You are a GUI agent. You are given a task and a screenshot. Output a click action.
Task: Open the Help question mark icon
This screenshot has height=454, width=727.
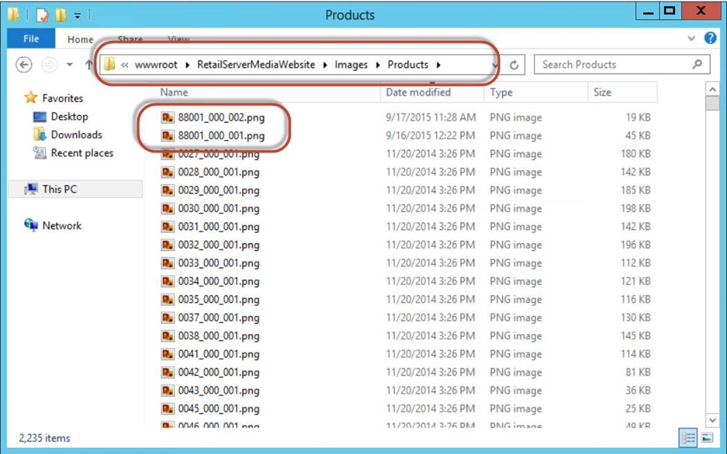coord(710,38)
